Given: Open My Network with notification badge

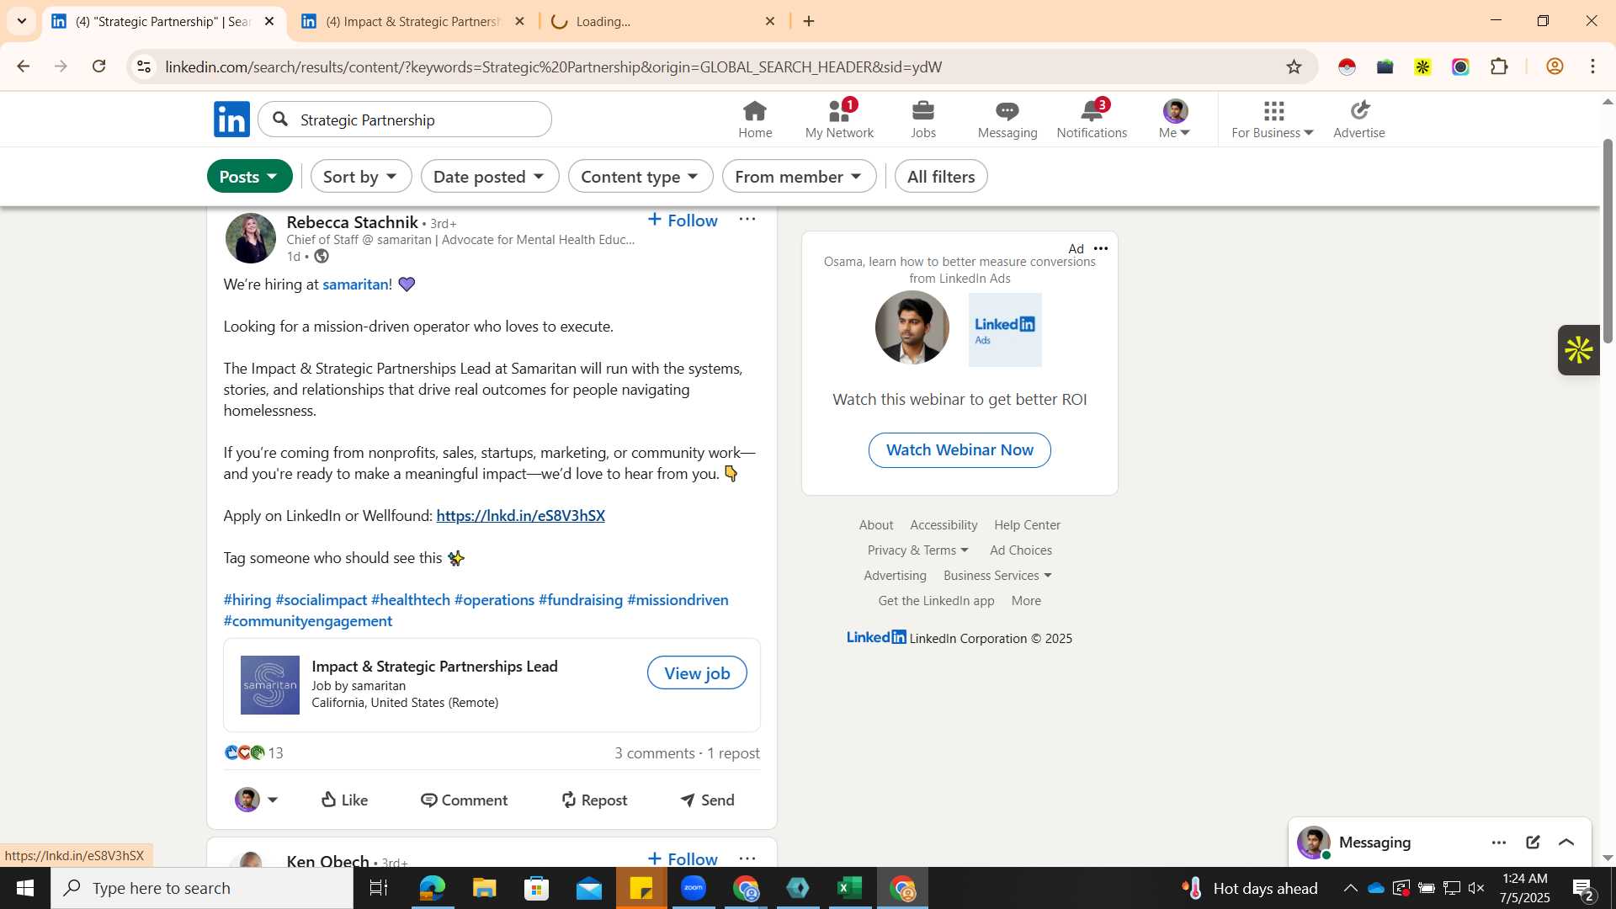Looking at the screenshot, I should pos(839,120).
